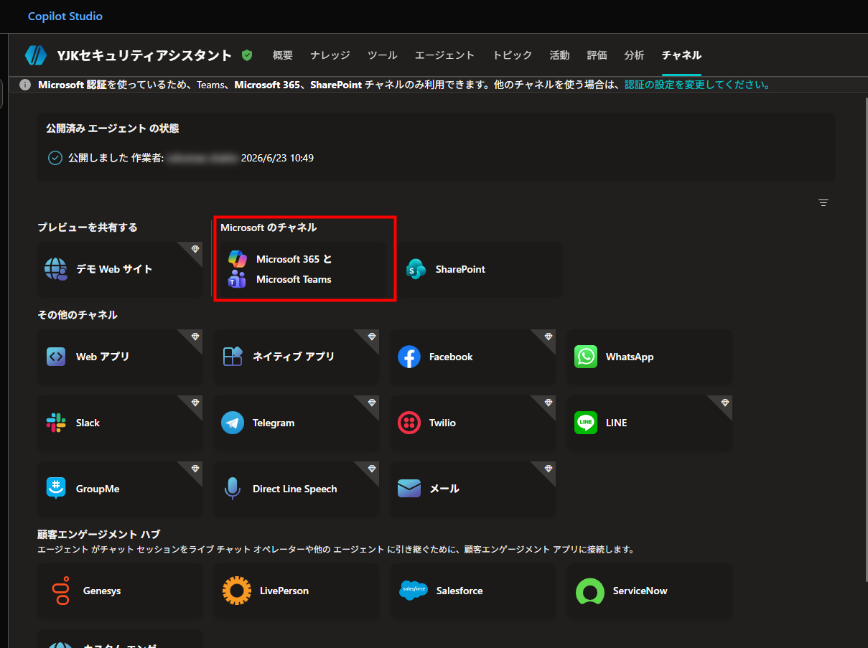Open the Web アプリ channel card

[x=120, y=357]
